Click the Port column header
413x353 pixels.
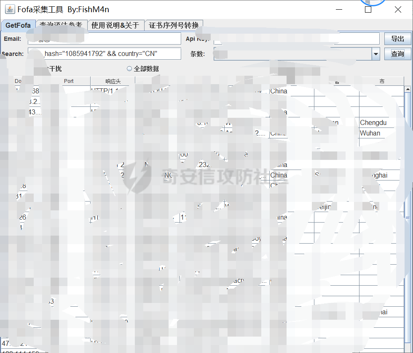69,81
